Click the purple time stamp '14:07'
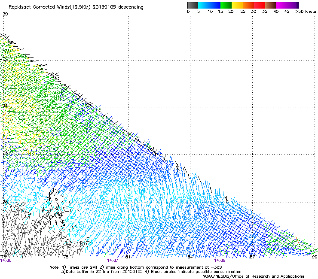The image size is (318, 279). pyautogui.click(x=113, y=261)
